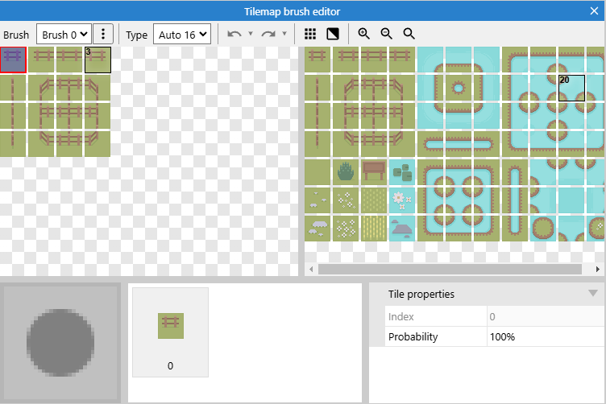Click the zoom in magnifier
The height and width of the screenshot is (404, 606).
[x=364, y=35]
